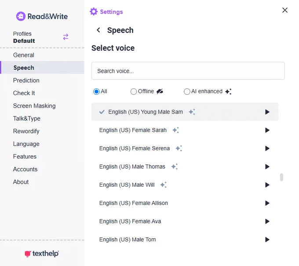
Task: Click the Search voice input field
Action: tap(188, 71)
